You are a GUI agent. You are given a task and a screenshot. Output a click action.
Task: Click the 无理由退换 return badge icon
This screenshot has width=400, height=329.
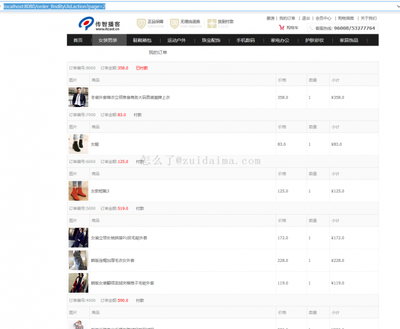[175, 23]
